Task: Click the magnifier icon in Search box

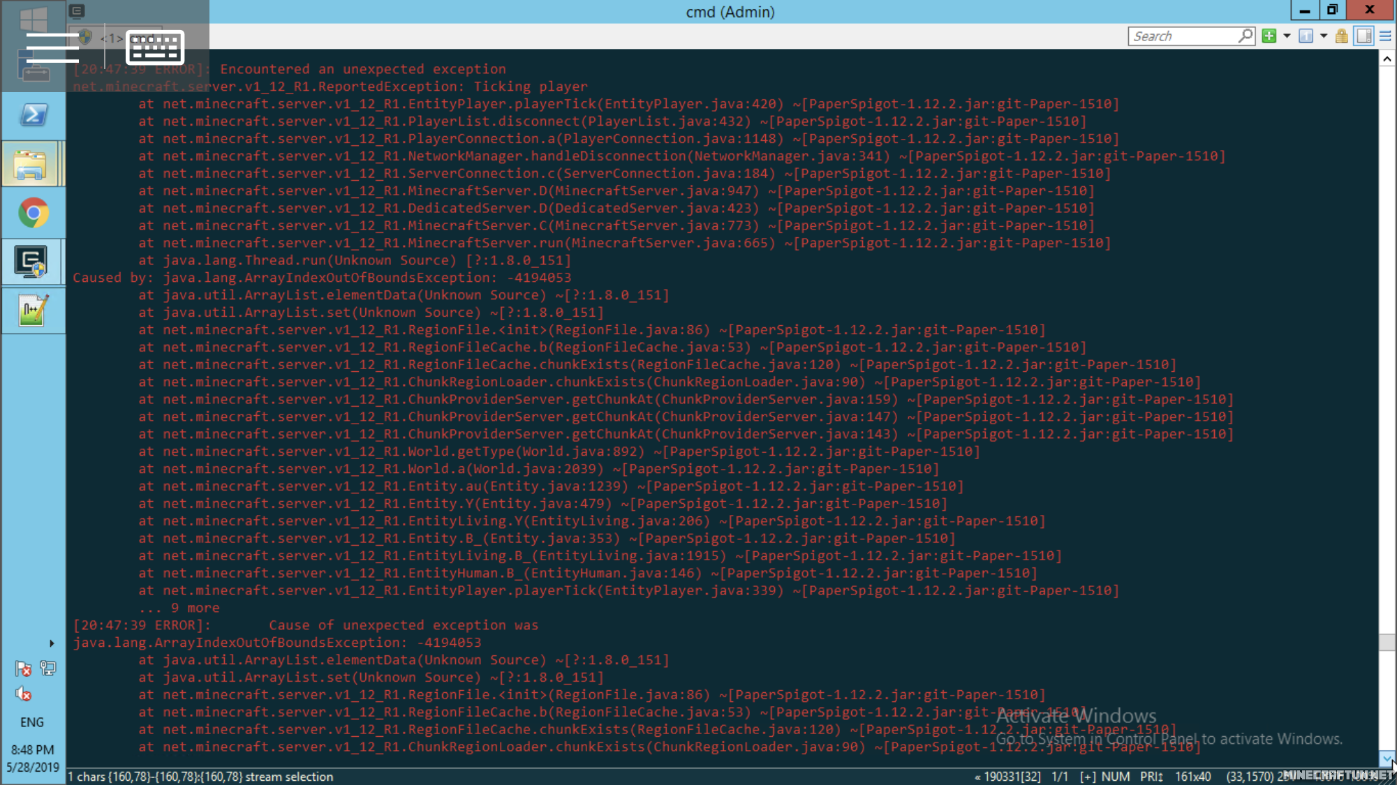Action: coord(1246,36)
